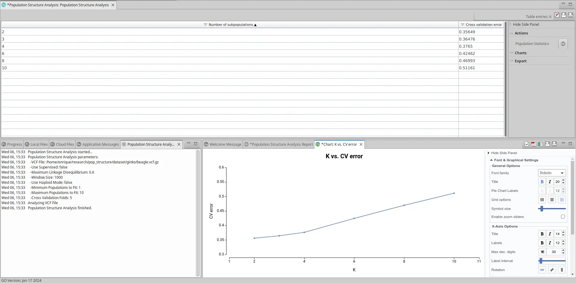576x283 pixels.
Task: Open the Font family dropdown
Action: click(x=551, y=173)
